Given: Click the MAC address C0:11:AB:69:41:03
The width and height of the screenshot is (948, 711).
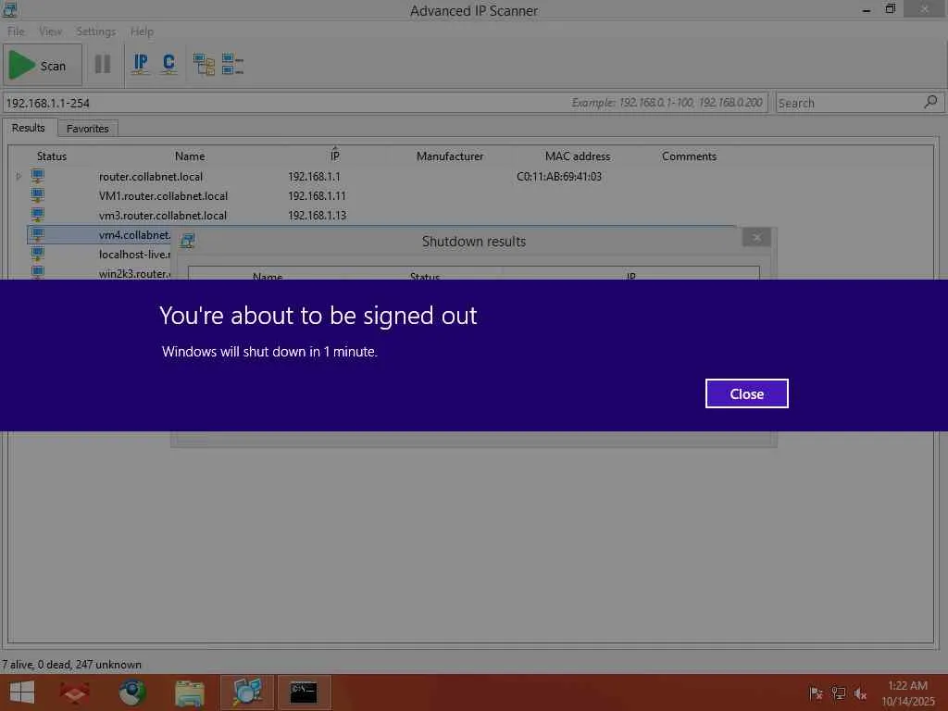Looking at the screenshot, I should click(558, 177).
